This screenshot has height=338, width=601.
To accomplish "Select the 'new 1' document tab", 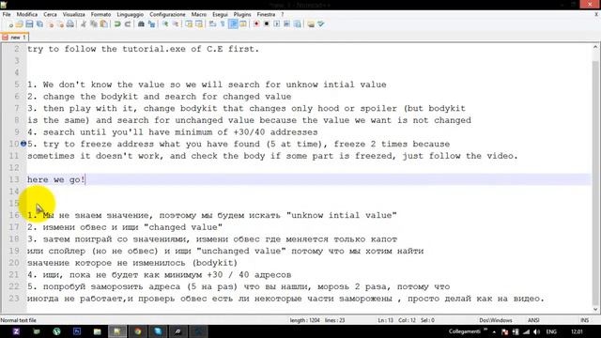I will (x=15, y=38).
